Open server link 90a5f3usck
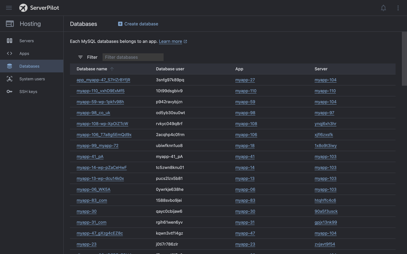Screen dimensions: 407x254 click(326, 211)
